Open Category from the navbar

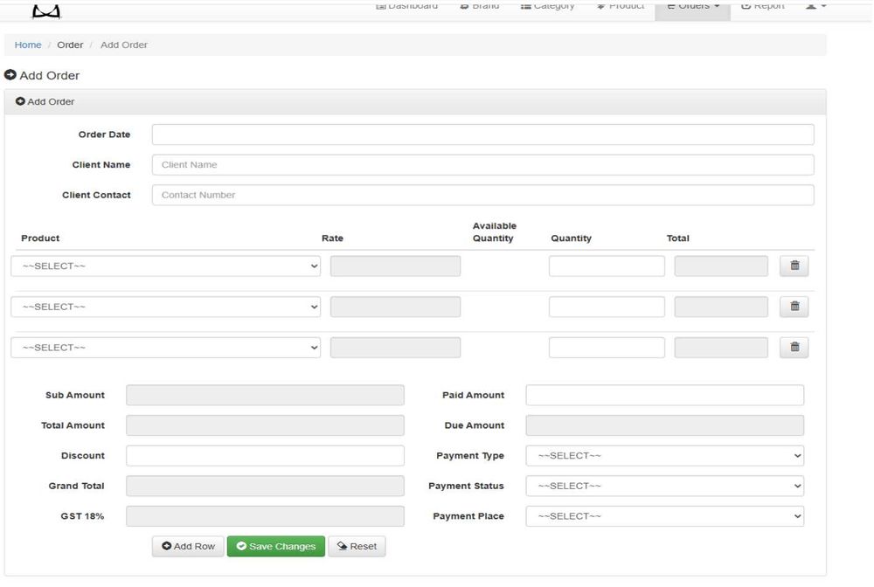click(x=547, y=5)
